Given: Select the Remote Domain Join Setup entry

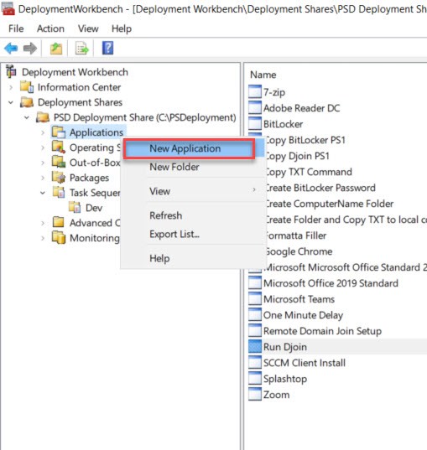Looking at the screenshot, I should coord(322,331).
